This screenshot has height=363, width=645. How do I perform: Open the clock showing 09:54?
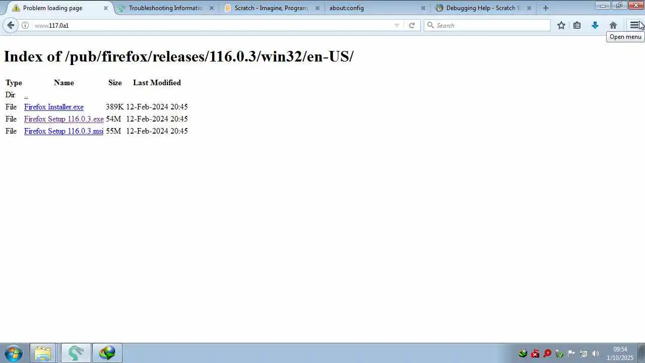coord(620,353)
